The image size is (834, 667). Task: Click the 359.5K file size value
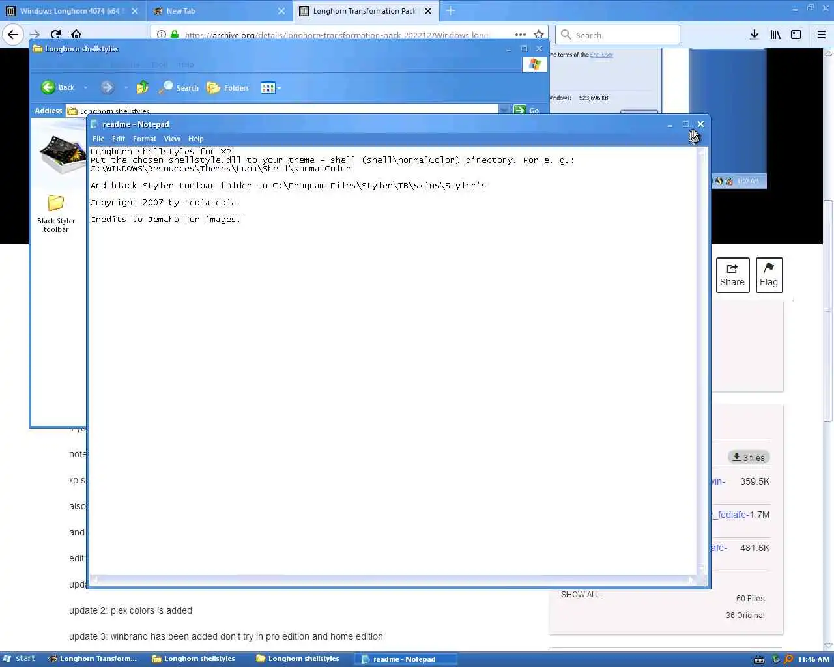point(755,481)
